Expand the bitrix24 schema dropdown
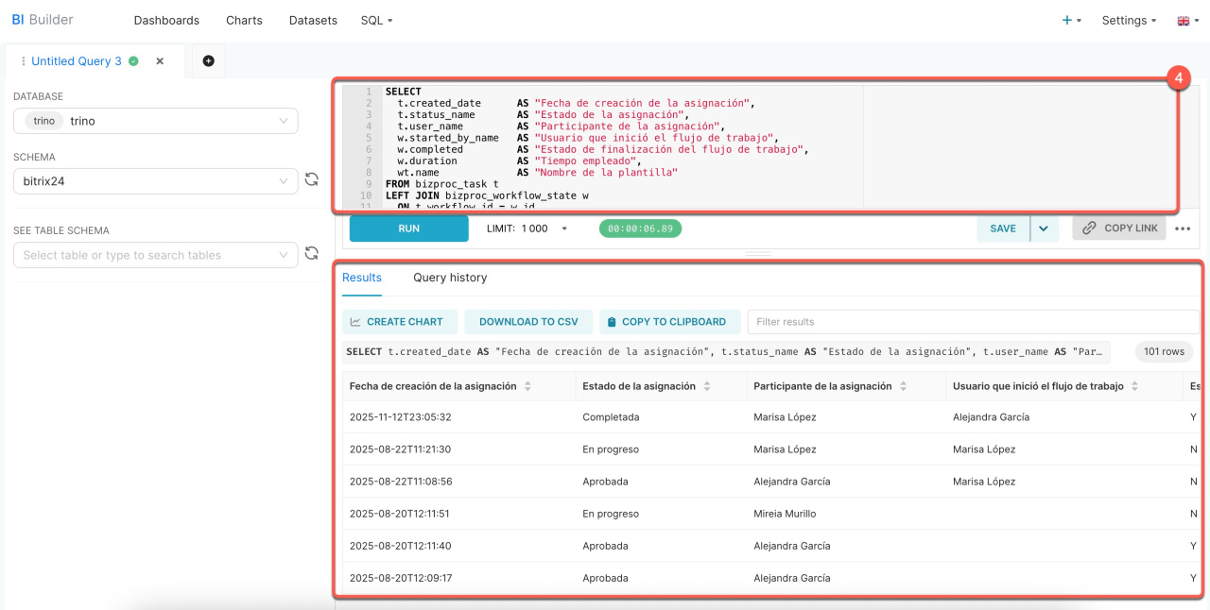1210x610 pixels. (284, 181)
